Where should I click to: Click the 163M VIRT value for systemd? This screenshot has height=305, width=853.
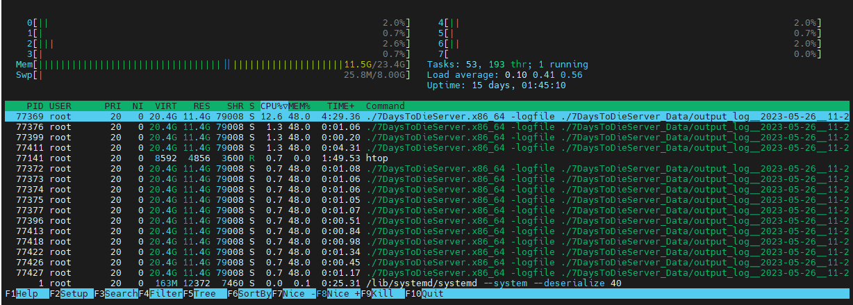coord(166,283)
